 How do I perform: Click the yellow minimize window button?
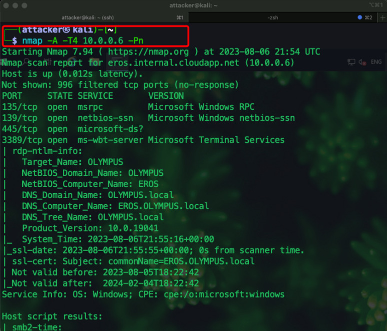[x=15, y=5]
